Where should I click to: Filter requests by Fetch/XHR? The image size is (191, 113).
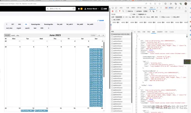point(119,17)
